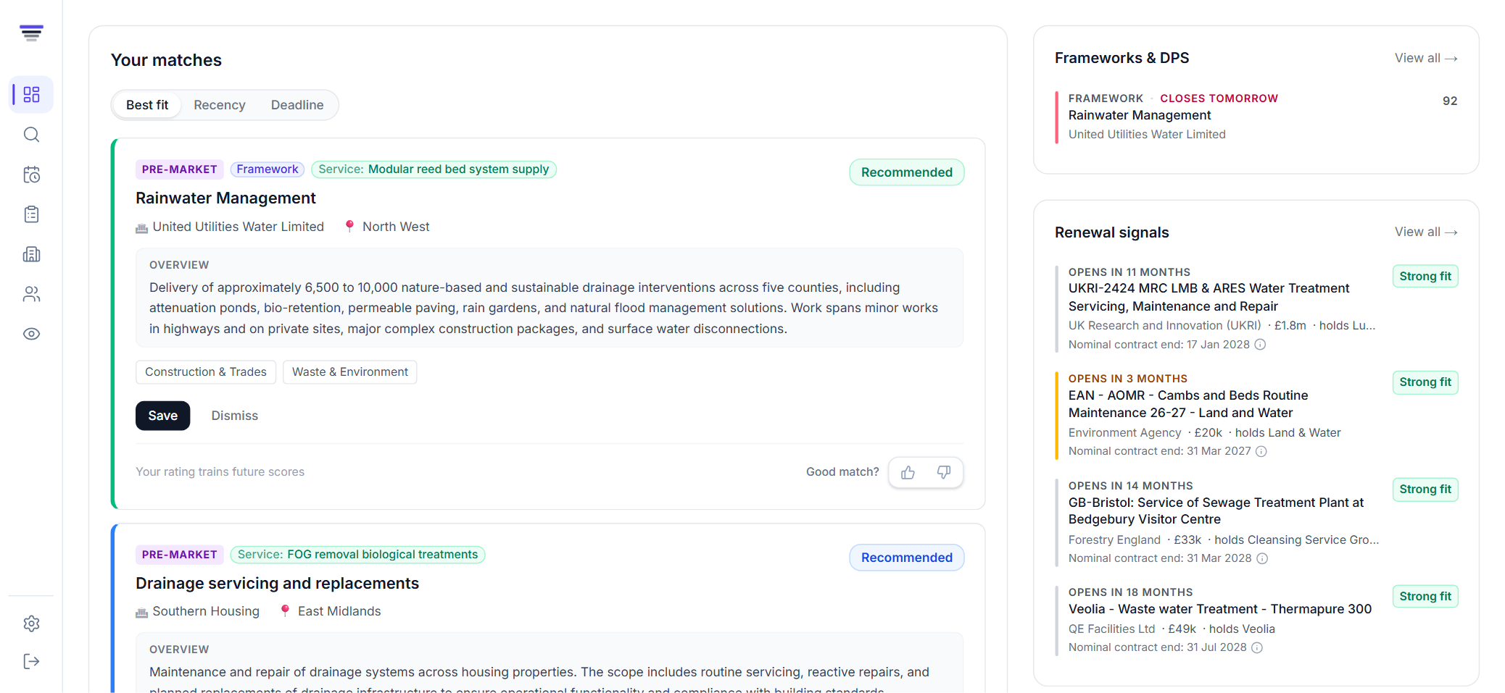
Task: Switch to the Recency sort tab
Action: tap(220, 105)
